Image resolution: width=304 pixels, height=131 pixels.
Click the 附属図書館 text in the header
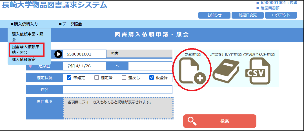tap(270, 8)
